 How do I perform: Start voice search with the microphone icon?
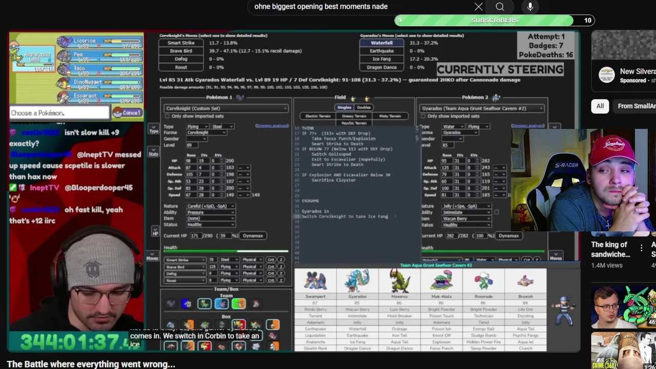pyautogui.click(x=530, y=7)
